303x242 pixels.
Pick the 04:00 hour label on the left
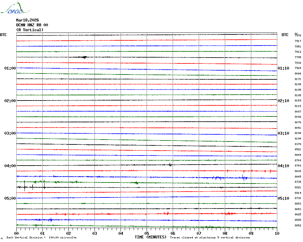coord(10,166)
